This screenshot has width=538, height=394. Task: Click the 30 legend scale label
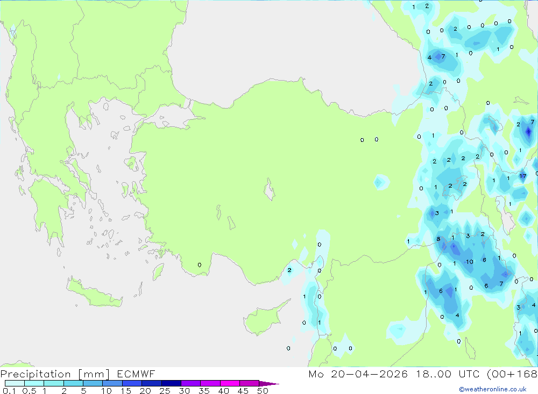tap(184, 391)
